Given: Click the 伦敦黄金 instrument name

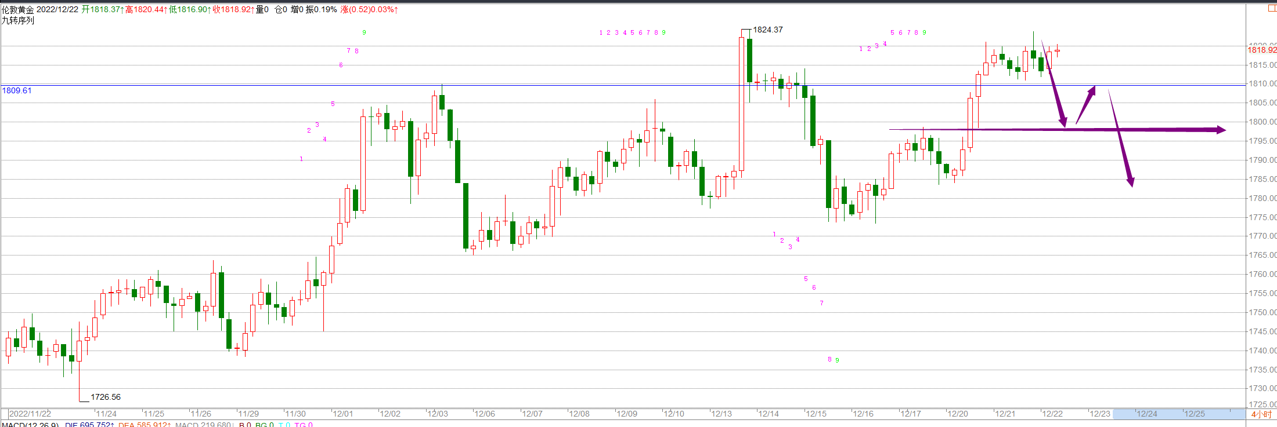Looking at the screenshot, I should (18, 10).
